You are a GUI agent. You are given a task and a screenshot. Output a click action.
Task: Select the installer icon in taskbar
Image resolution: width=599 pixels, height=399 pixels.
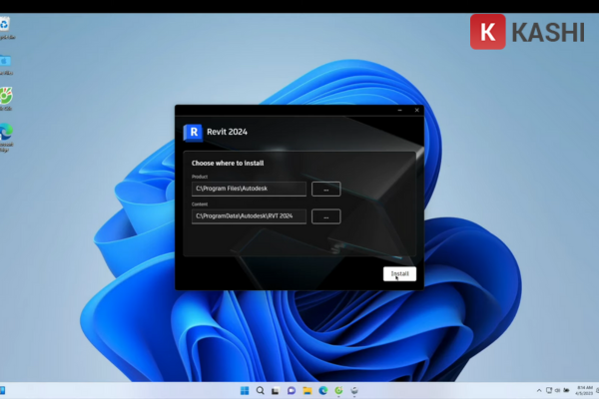(x=354, y=390)
